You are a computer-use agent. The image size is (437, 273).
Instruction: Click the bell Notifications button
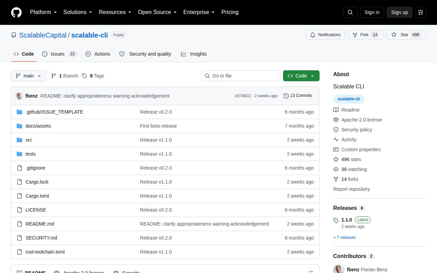point(325,35)
